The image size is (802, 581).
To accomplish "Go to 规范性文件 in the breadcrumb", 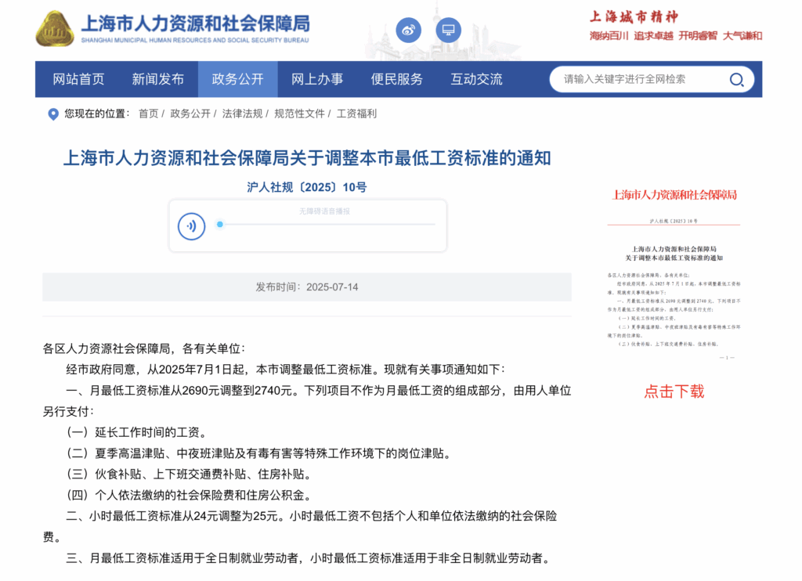I will point(299,114).
